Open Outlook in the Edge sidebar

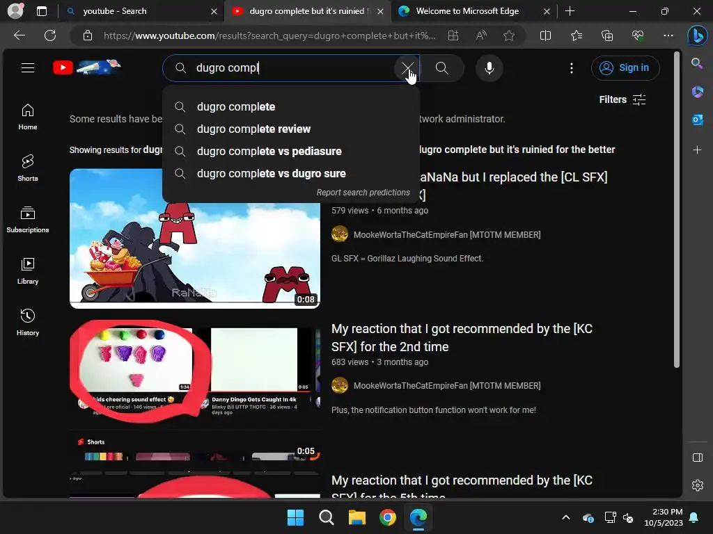coord(697,120)
